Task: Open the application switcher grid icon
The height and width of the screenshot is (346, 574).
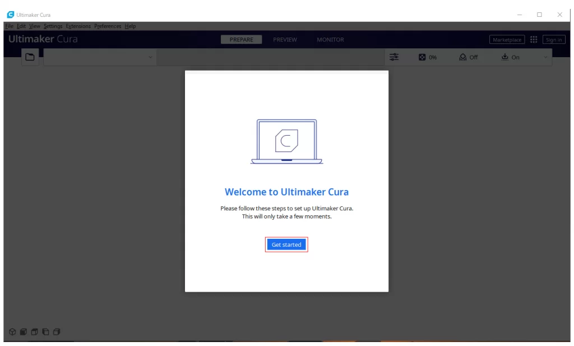Action: click(534, 40)
